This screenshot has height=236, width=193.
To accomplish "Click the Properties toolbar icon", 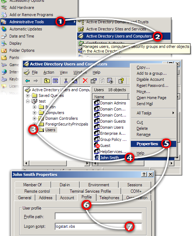I will coord(93,81).
